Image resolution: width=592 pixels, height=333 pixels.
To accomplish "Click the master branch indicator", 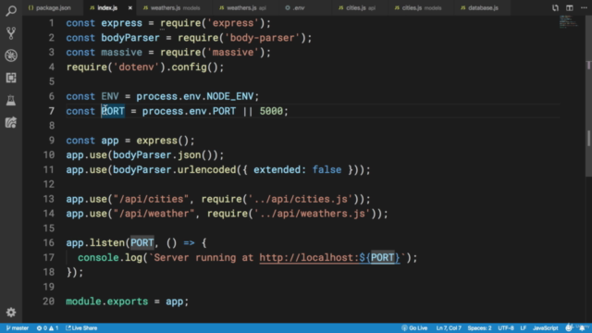I will tap(18, 328).
